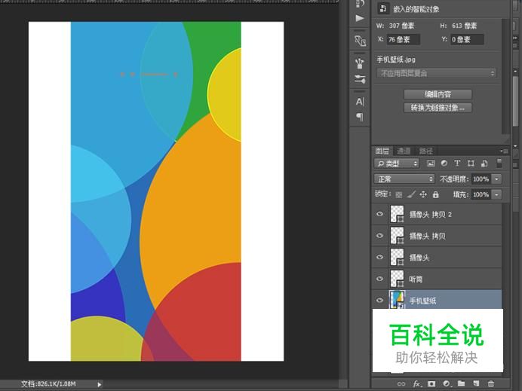This screenshot has width=522, height=391.
Task: Lock all layer attributes
Action: [435, 194]
